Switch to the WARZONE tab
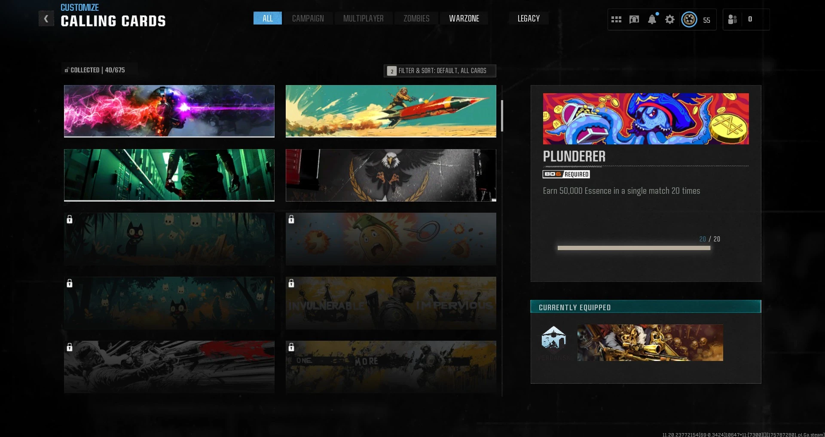 [x=464, y=18]
